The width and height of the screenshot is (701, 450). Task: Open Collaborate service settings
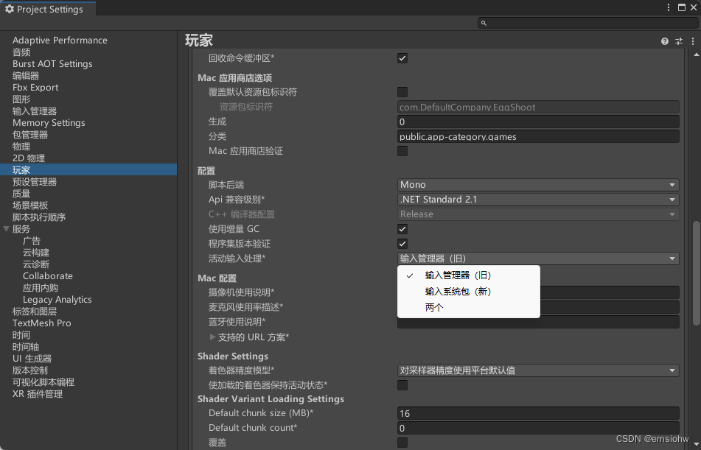click(48, 276)
